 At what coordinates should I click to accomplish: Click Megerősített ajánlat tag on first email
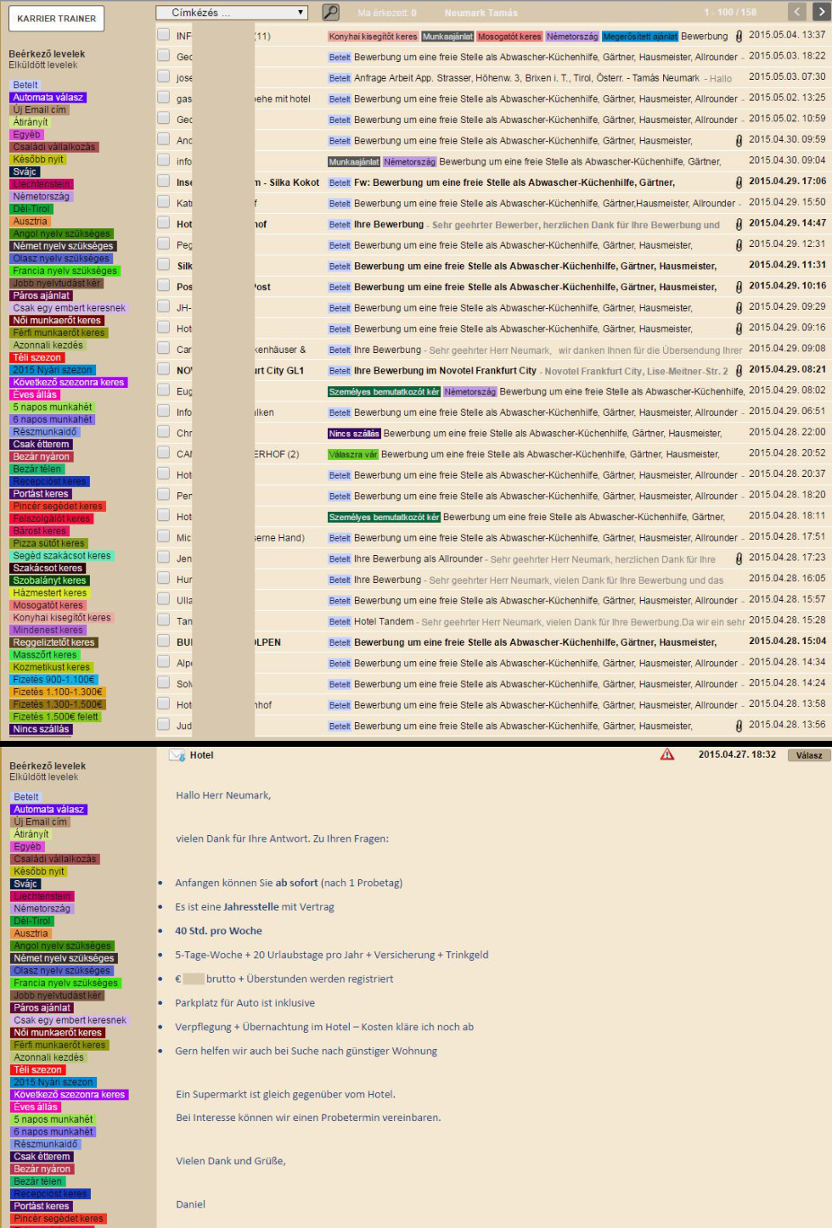[x=640, y=36]
